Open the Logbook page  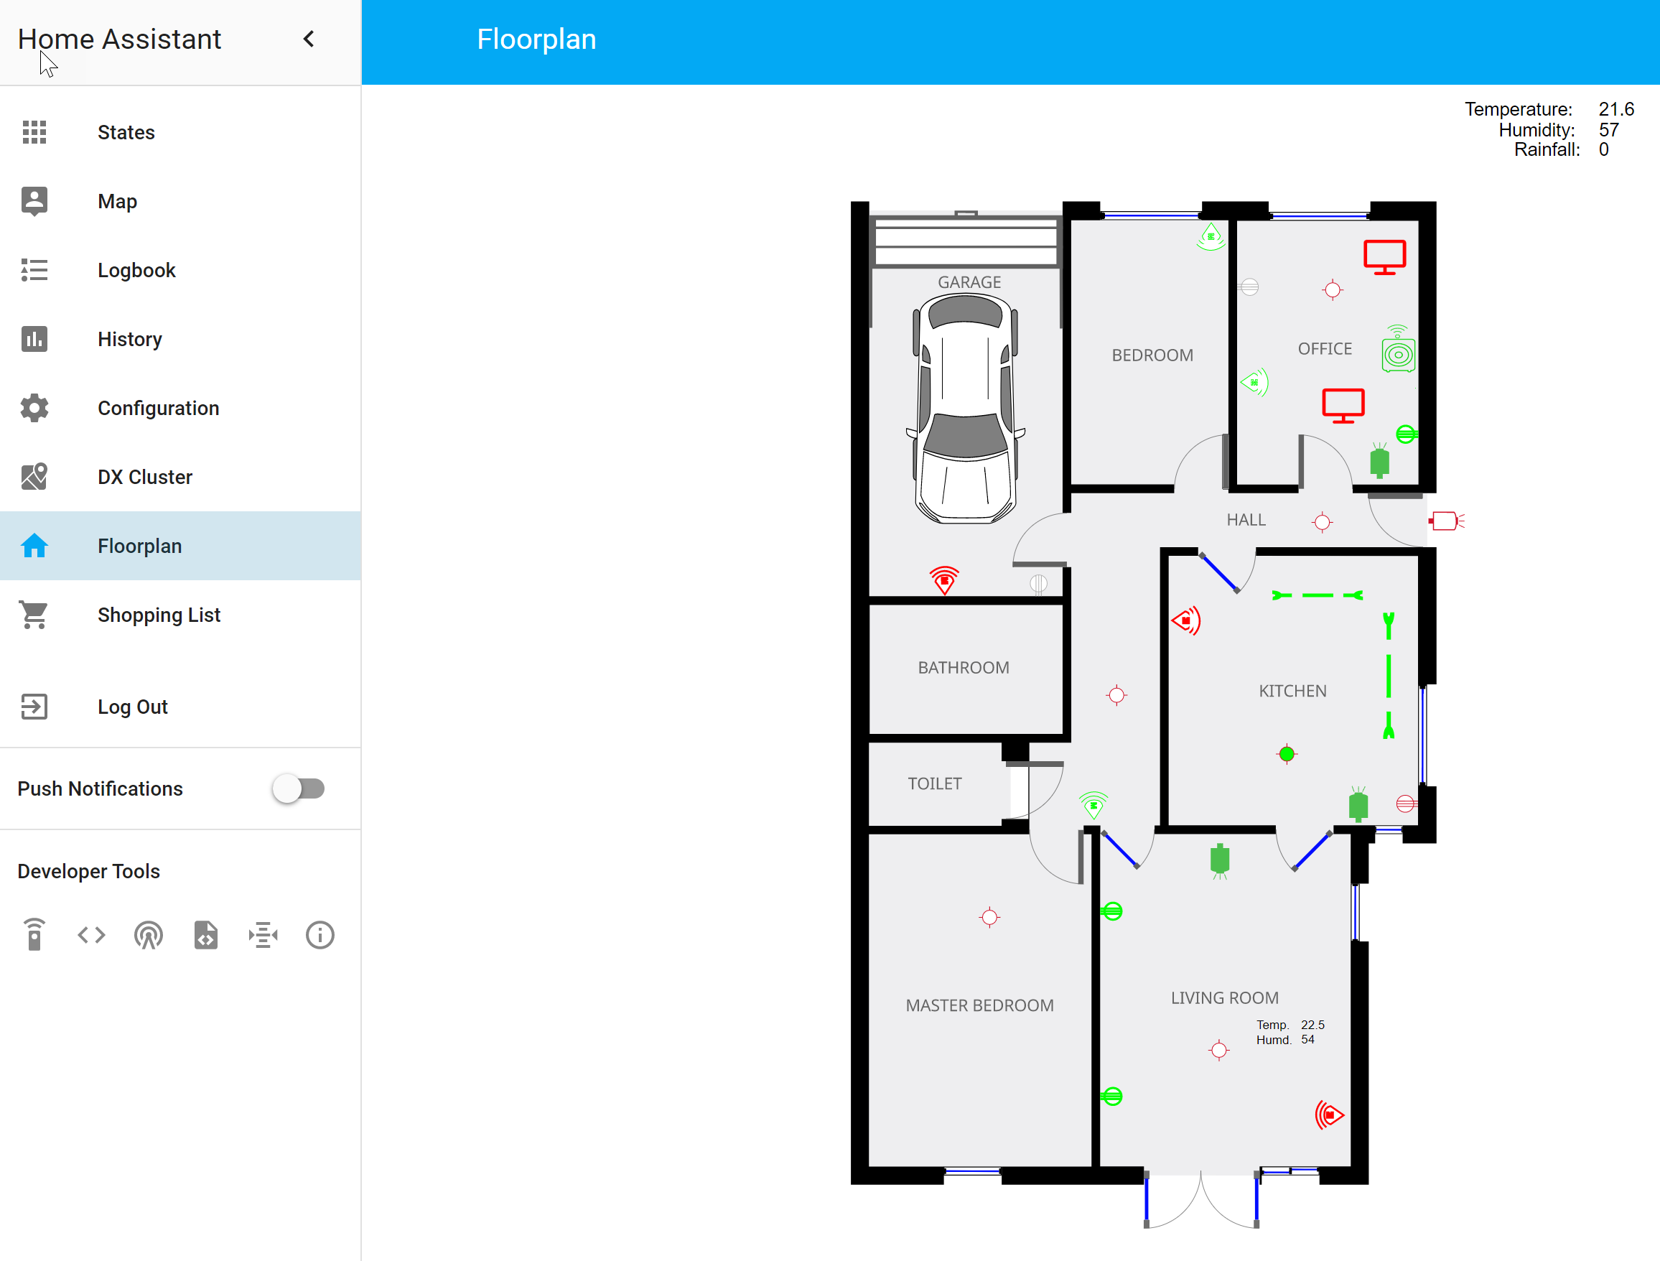click(x=136, y=270)
